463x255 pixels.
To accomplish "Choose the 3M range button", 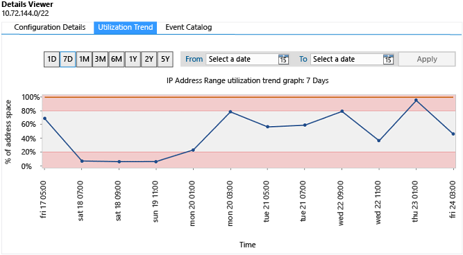I will [x=100, y=60].
